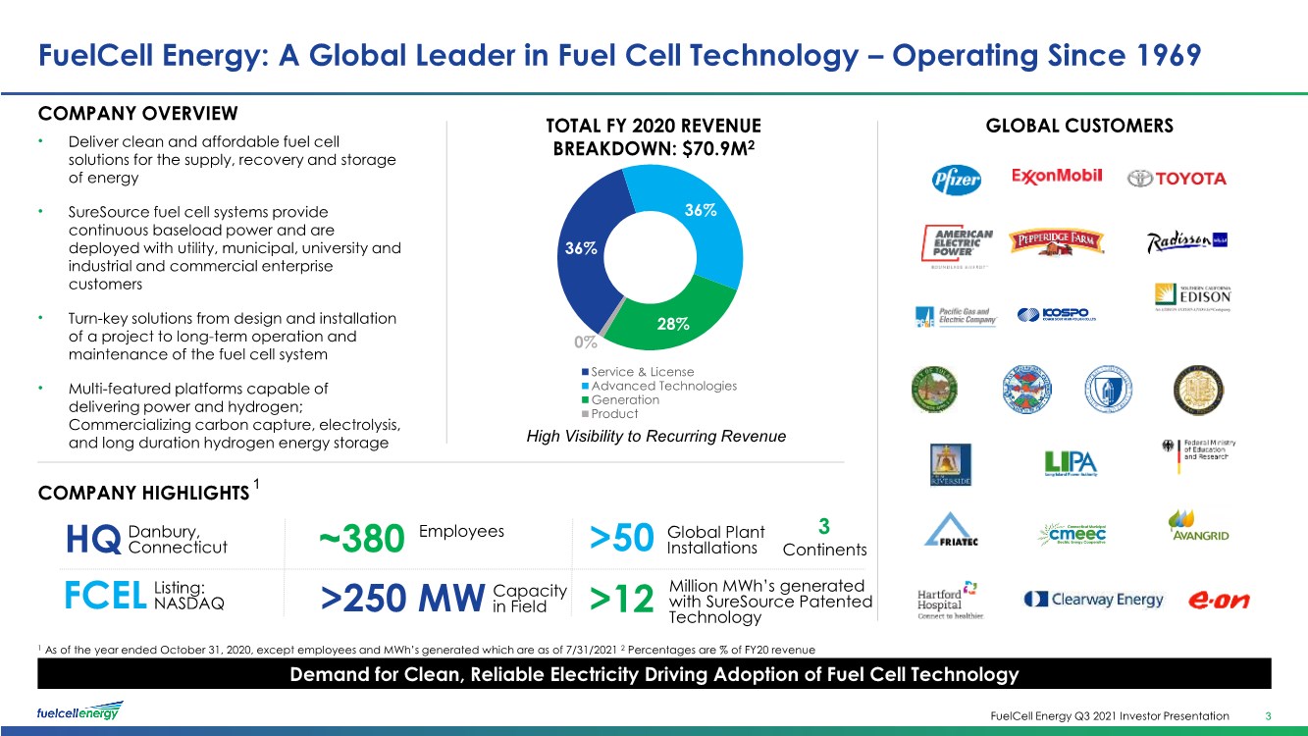Select the 'Service & License' legend label
Screen dimensions: 1308x736
pos(643,372)
